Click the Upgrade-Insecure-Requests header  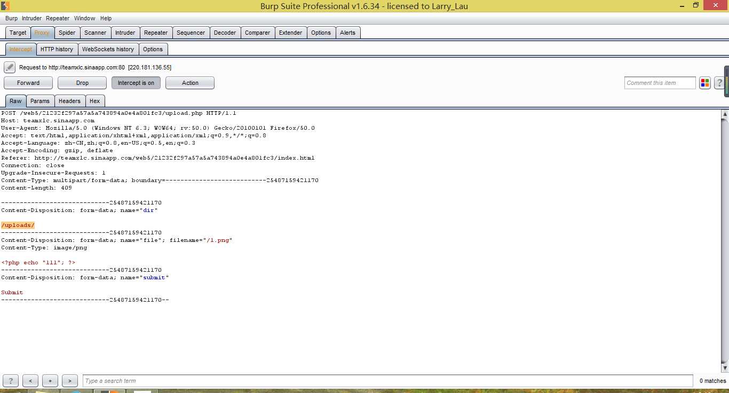pyautogui.click(x=53, y=173)
